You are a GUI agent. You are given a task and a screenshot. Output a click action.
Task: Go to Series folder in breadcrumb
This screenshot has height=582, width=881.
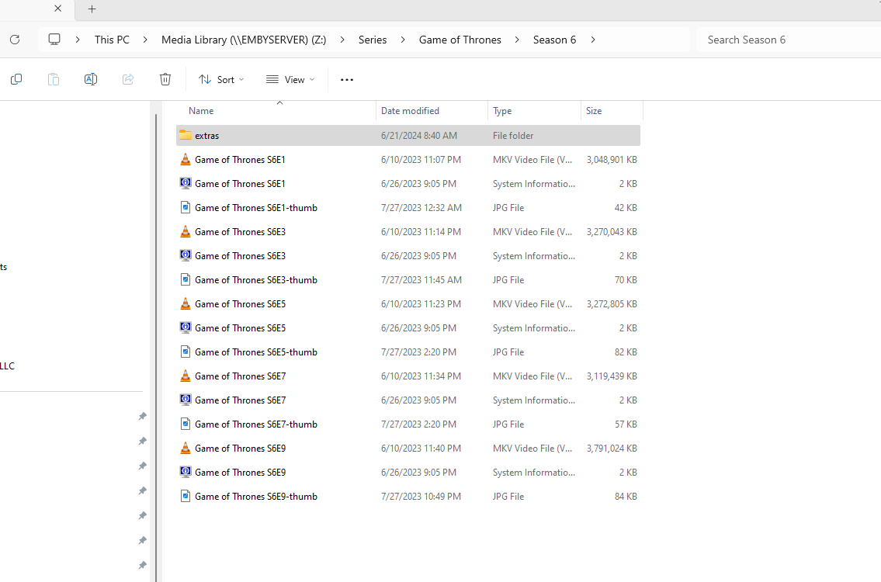point(373,40)
